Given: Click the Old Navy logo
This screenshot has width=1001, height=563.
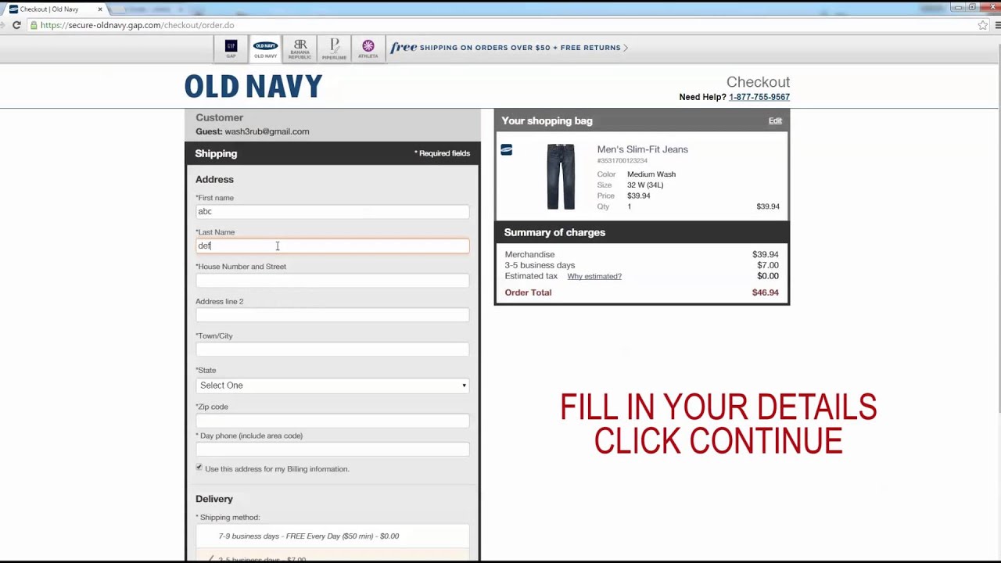Looking at the screenshot, I should [253, 86].
